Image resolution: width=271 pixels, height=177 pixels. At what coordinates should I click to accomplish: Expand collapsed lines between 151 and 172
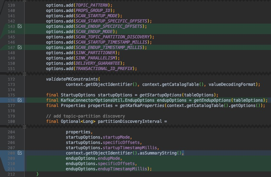(x=24, y=74)
